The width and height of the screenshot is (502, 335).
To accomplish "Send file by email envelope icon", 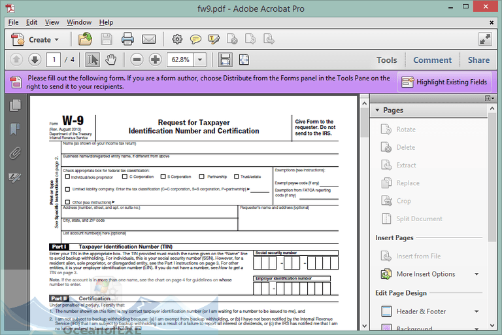I will pyautogui.click(x=149, y=39).
